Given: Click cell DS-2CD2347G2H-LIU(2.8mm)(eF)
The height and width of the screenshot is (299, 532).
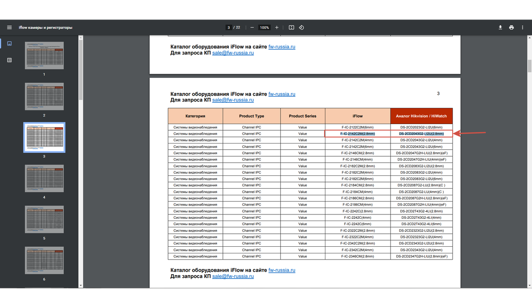Looking at the screenshot, I should (x=422, y=256).
